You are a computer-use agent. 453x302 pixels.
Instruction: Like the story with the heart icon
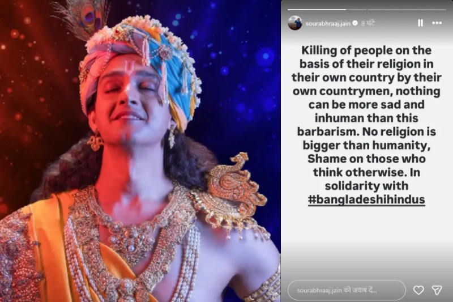tap(418, 290)
